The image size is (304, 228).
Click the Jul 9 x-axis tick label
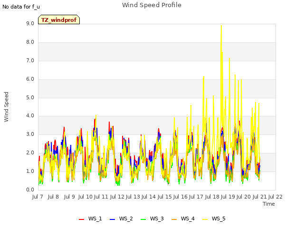pos(69,197)
